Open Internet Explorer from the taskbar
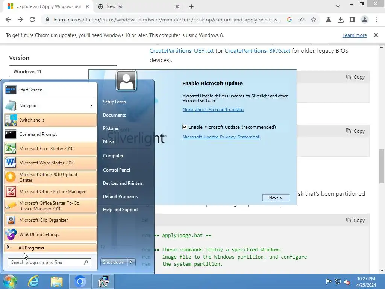 pos(33,281)
